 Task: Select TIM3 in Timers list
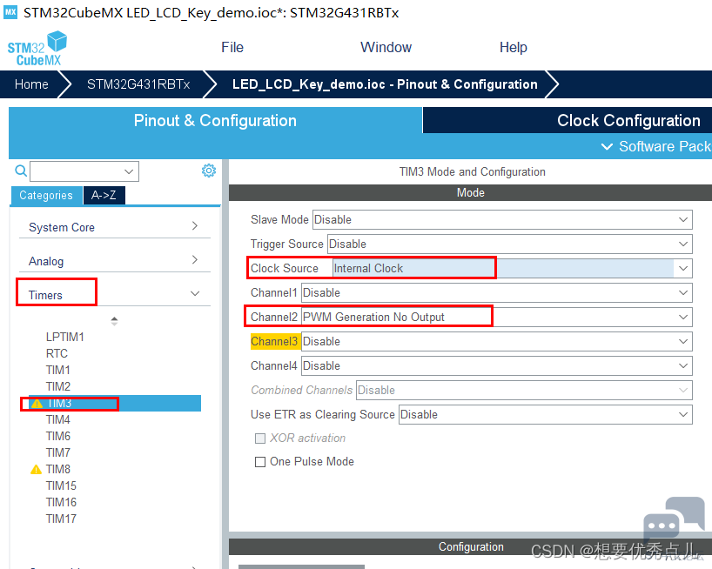(114, 404)
